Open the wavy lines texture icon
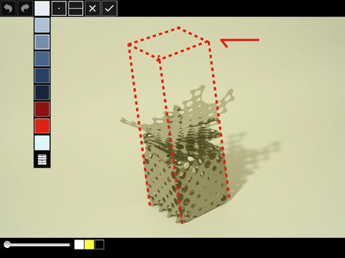Viewport: 345px width, 258px height. [x=42, y=159]
